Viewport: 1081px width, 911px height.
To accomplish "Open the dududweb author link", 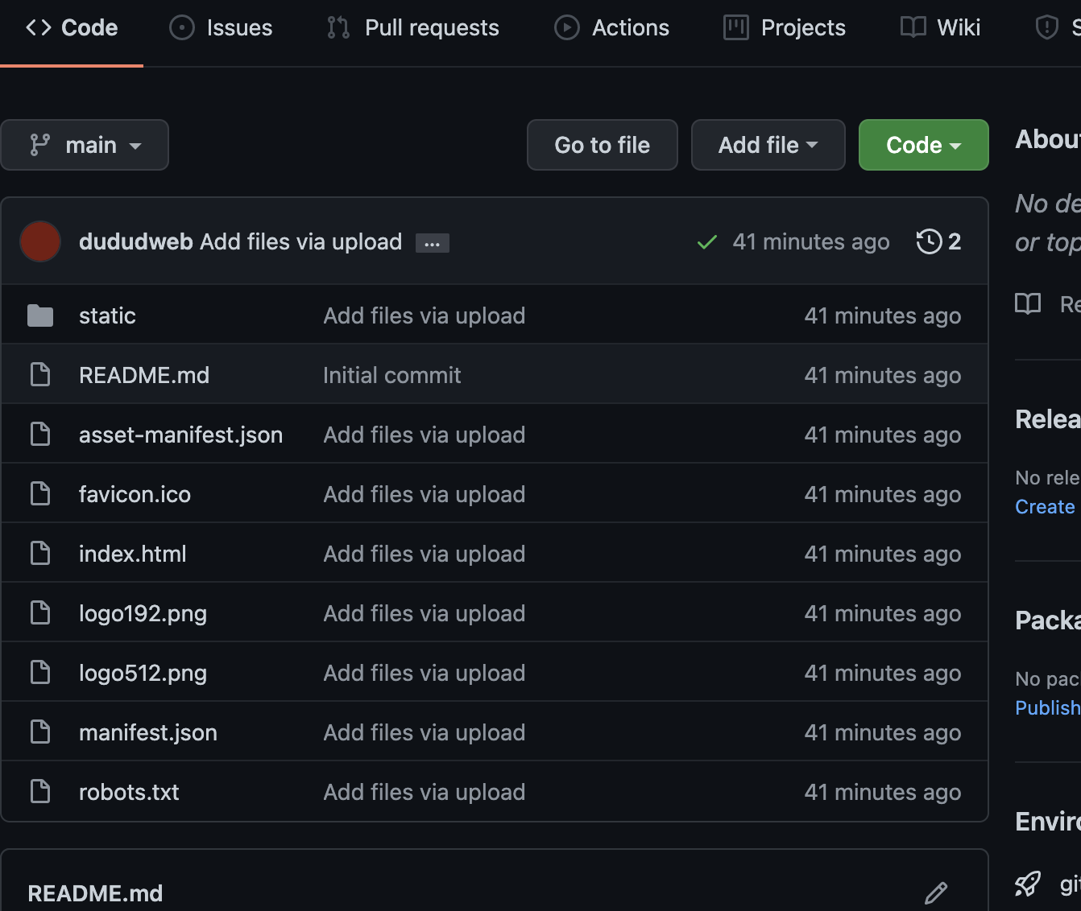I will pos(135,241).
